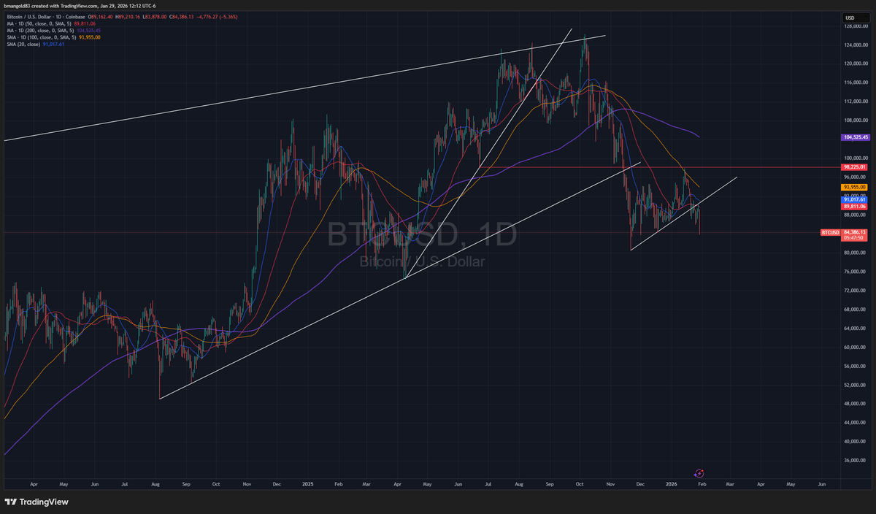Click the TradingView logo at bottom left
Screen dimensions: 876x514
click(37, 502)
